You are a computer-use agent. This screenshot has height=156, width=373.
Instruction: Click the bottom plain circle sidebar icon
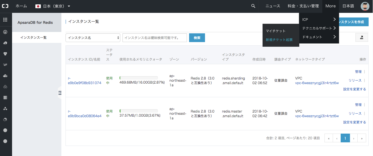pyautogui.click(x=5, y=141)
